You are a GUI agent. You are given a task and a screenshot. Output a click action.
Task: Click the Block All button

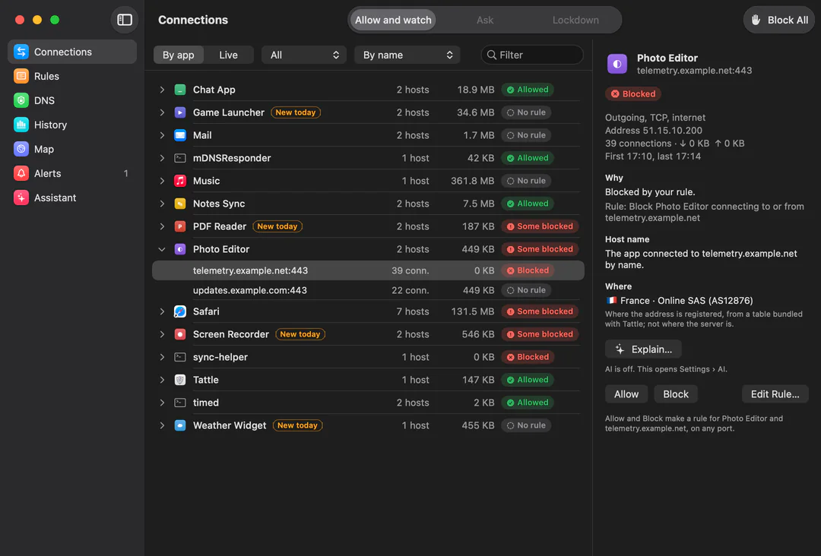(778, 20)
